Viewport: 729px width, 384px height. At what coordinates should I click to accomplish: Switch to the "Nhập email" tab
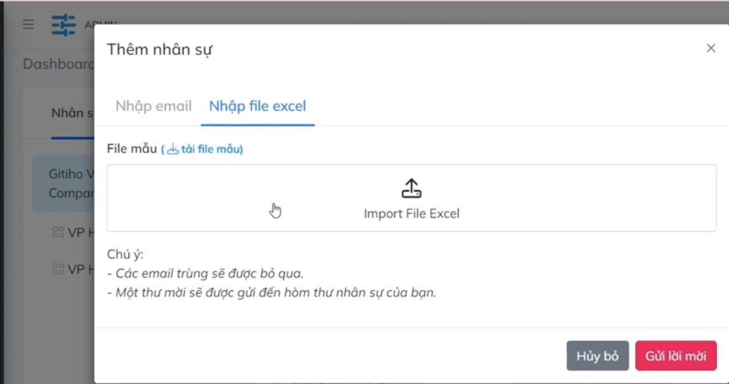pos(153,106)
